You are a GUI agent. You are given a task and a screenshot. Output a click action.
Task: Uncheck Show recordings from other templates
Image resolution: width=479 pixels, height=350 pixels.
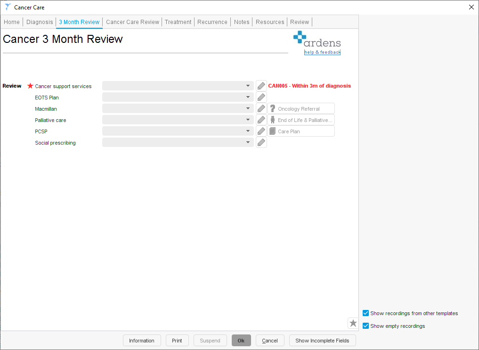coord(365,313)
